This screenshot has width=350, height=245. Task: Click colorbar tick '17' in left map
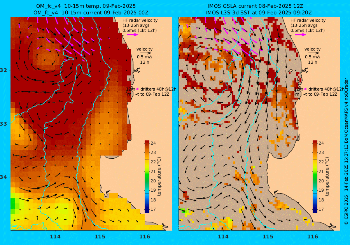(x=153, y=209)
